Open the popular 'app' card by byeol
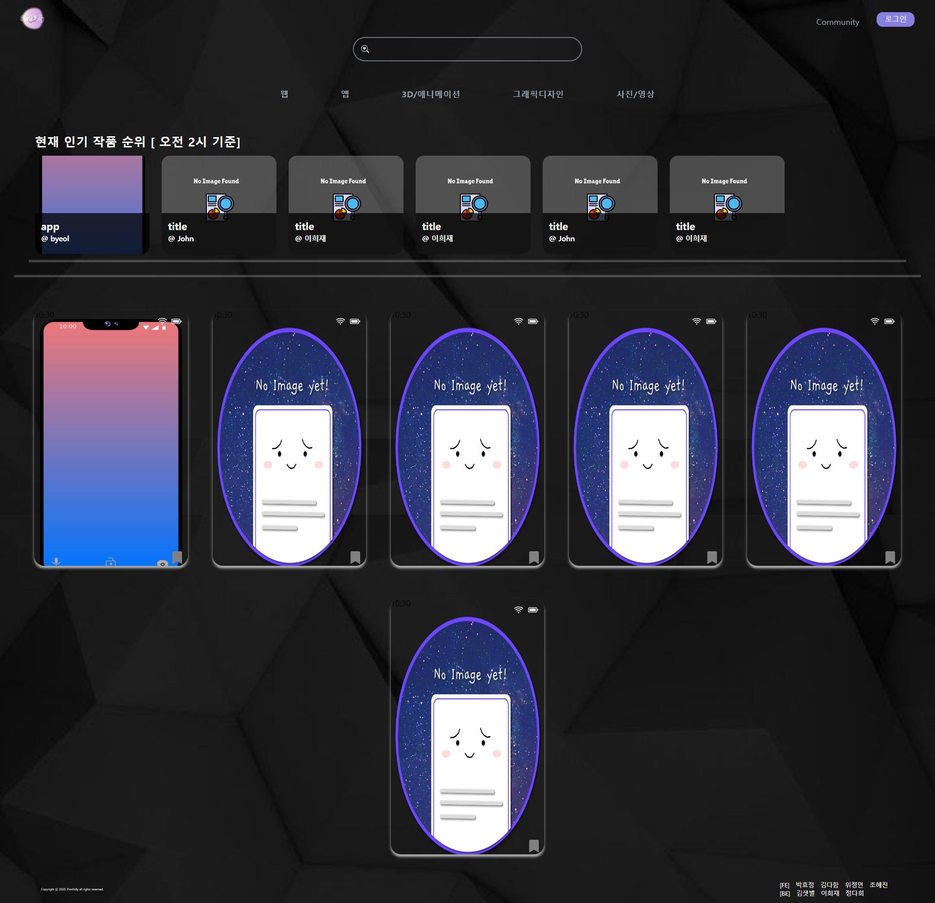 tap(92, 204)
